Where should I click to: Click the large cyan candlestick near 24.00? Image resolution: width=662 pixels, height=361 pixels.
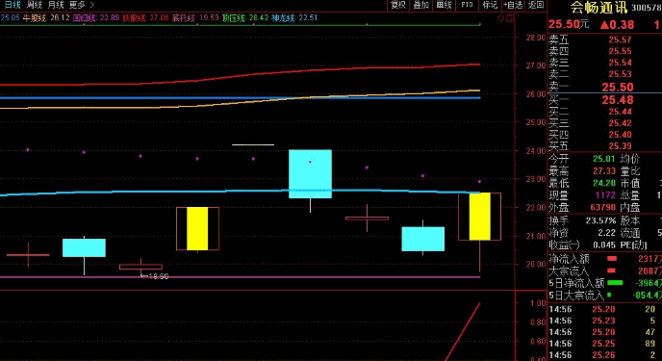tap(310, 174)
